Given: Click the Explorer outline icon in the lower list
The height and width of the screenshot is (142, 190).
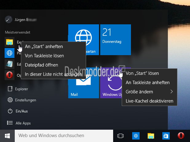Looking at the screenshot, I should click(10, 89).
